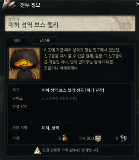Click the scroll icon beside 전투 정보

9,4
